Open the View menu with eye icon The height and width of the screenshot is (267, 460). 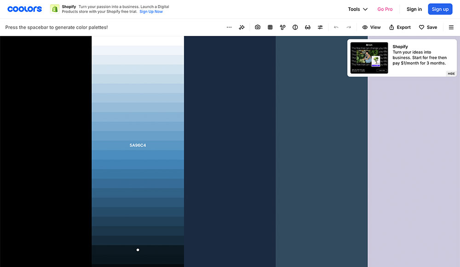click(x=372, y=27)
